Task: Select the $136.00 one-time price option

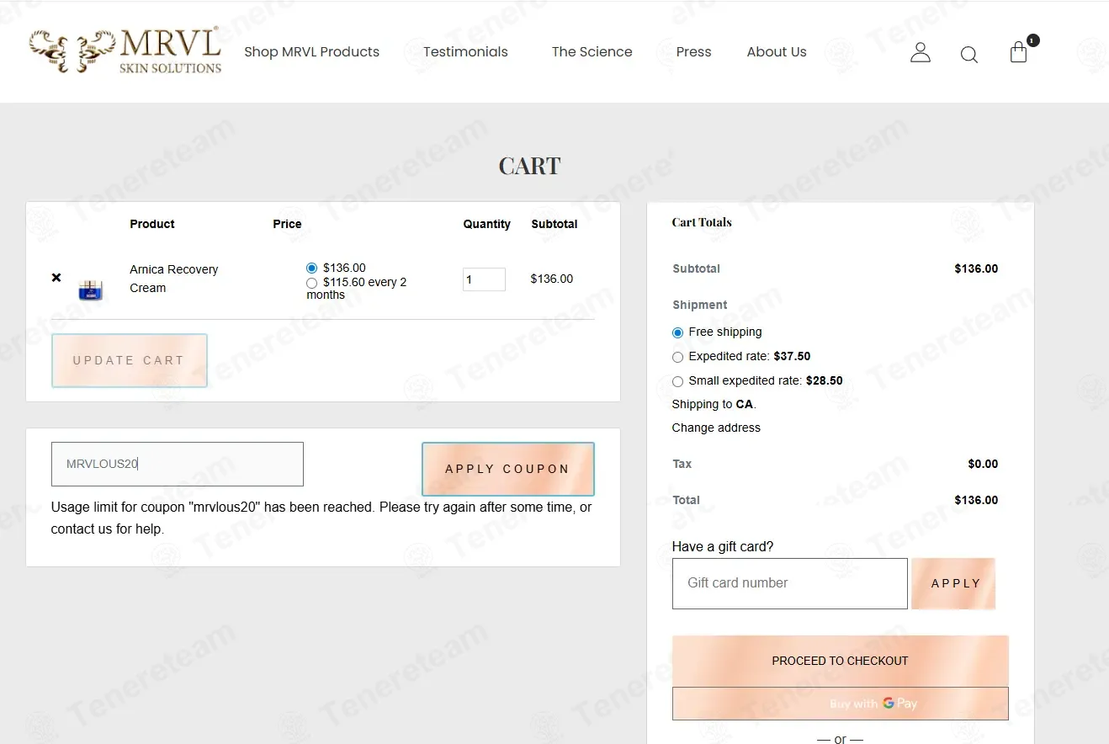Action: pos(312,268)
